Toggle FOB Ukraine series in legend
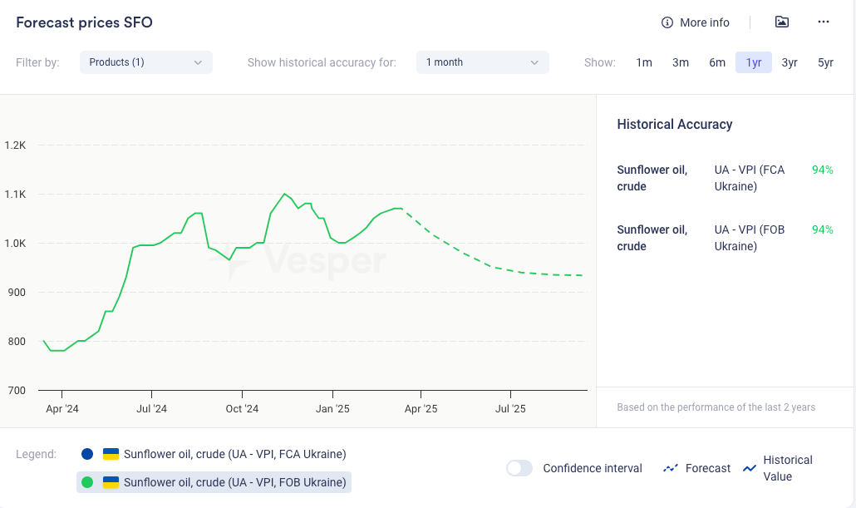 coord(234,482)
